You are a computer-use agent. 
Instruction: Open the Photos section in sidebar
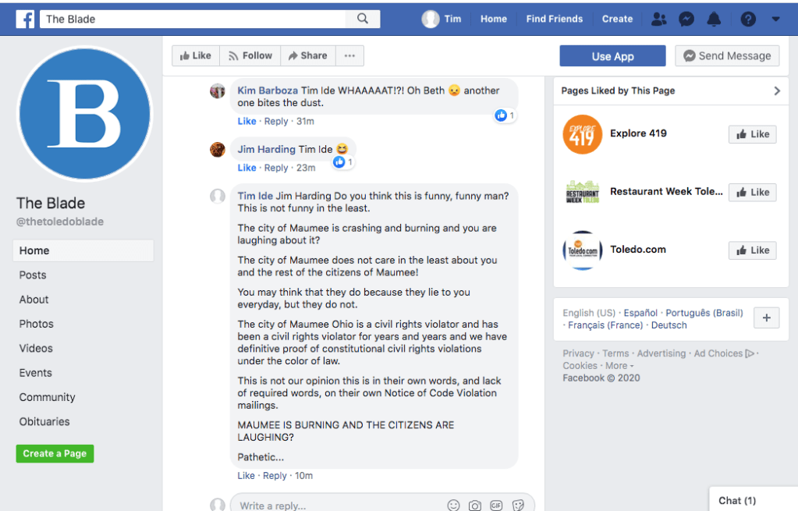37,324
